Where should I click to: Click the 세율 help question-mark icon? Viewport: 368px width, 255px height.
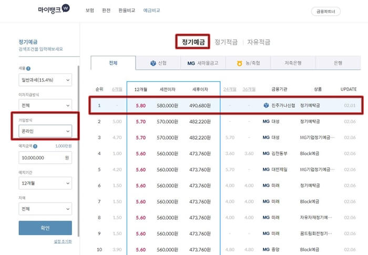click(x=28, y=69)
